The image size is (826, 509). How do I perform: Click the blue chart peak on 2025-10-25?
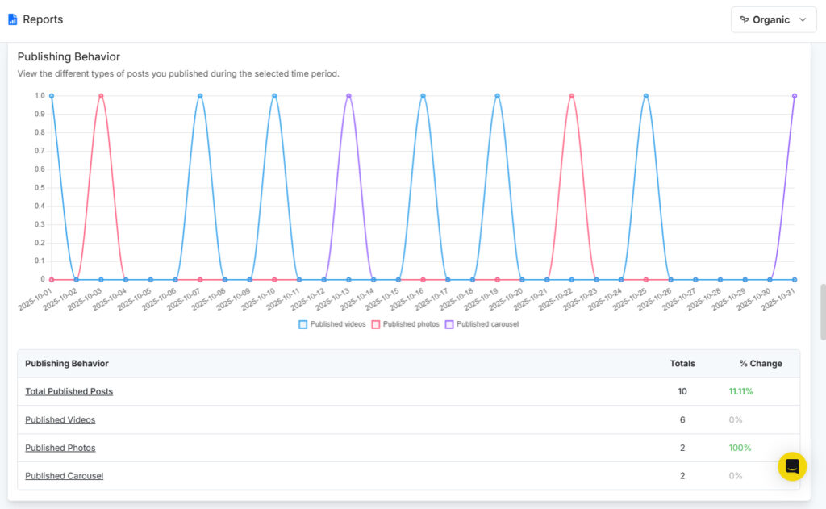coord(647,95)
